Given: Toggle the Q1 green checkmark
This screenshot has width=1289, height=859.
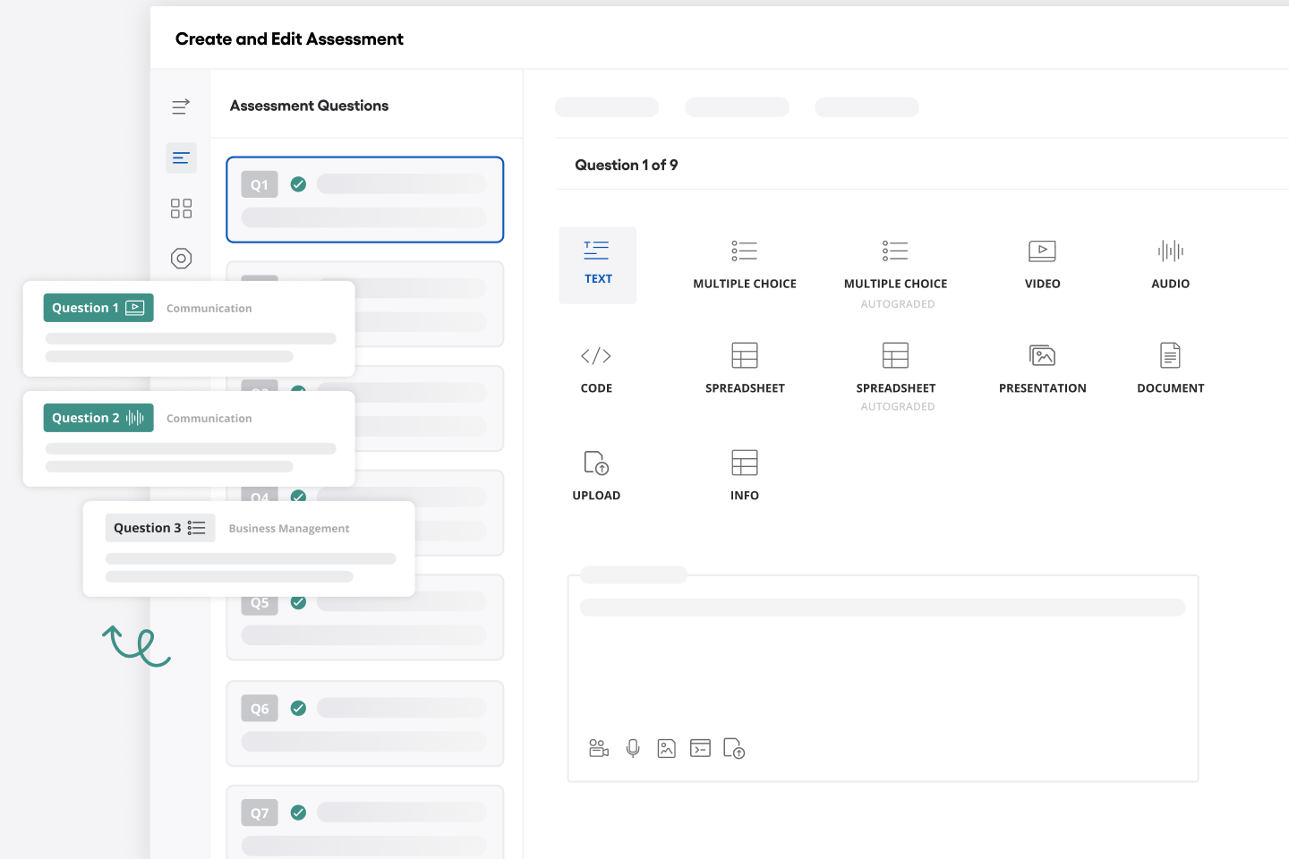Looking at the screenshot, I should click(x=299, y=184).
